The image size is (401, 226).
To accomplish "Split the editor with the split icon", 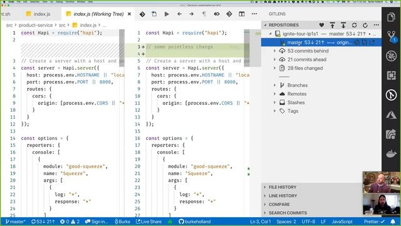I will [242, 14].
